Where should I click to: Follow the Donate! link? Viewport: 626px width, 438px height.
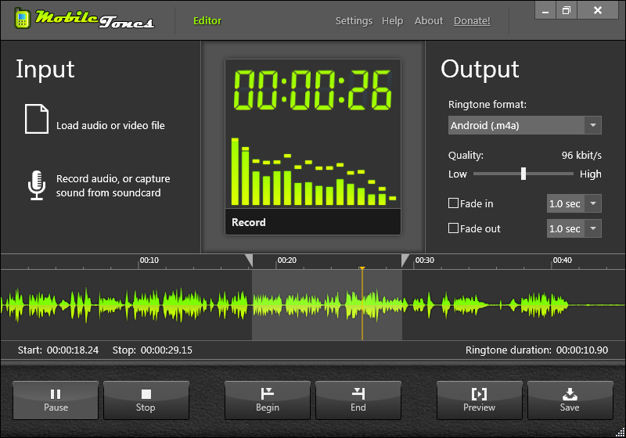[472, 21]
